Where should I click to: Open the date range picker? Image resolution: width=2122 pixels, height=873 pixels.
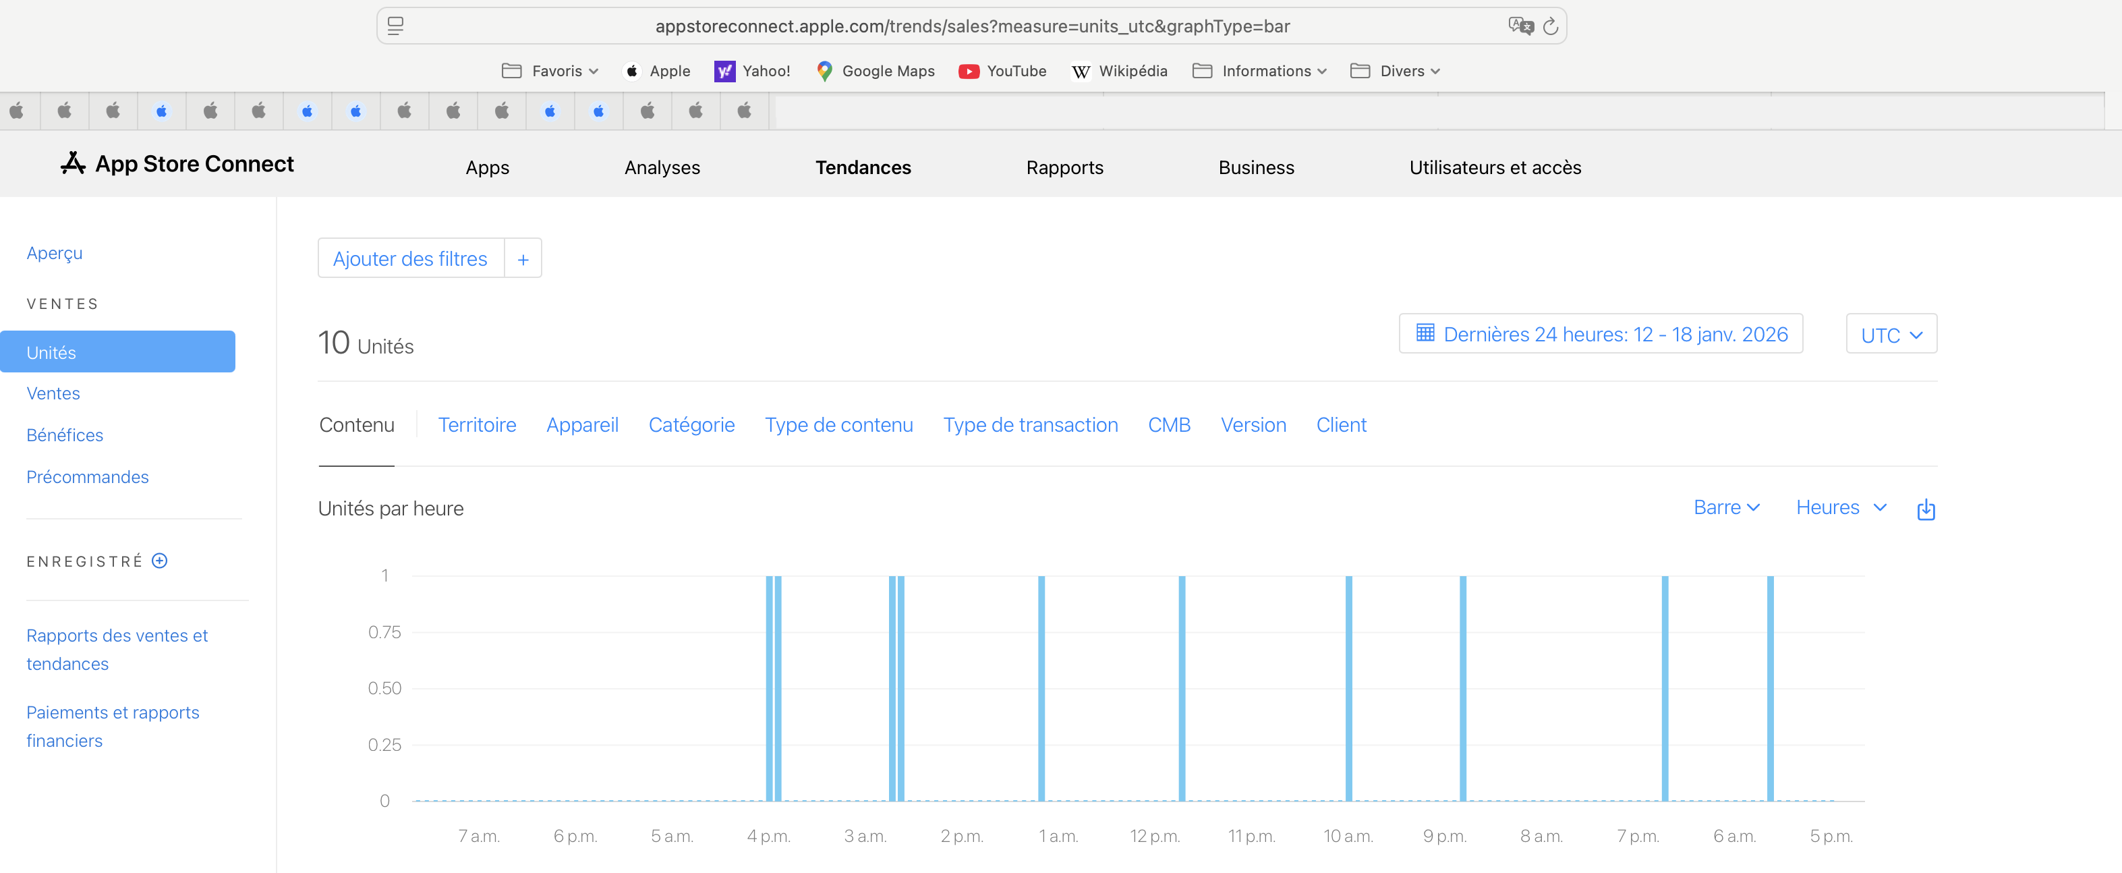coord(1600,333)
